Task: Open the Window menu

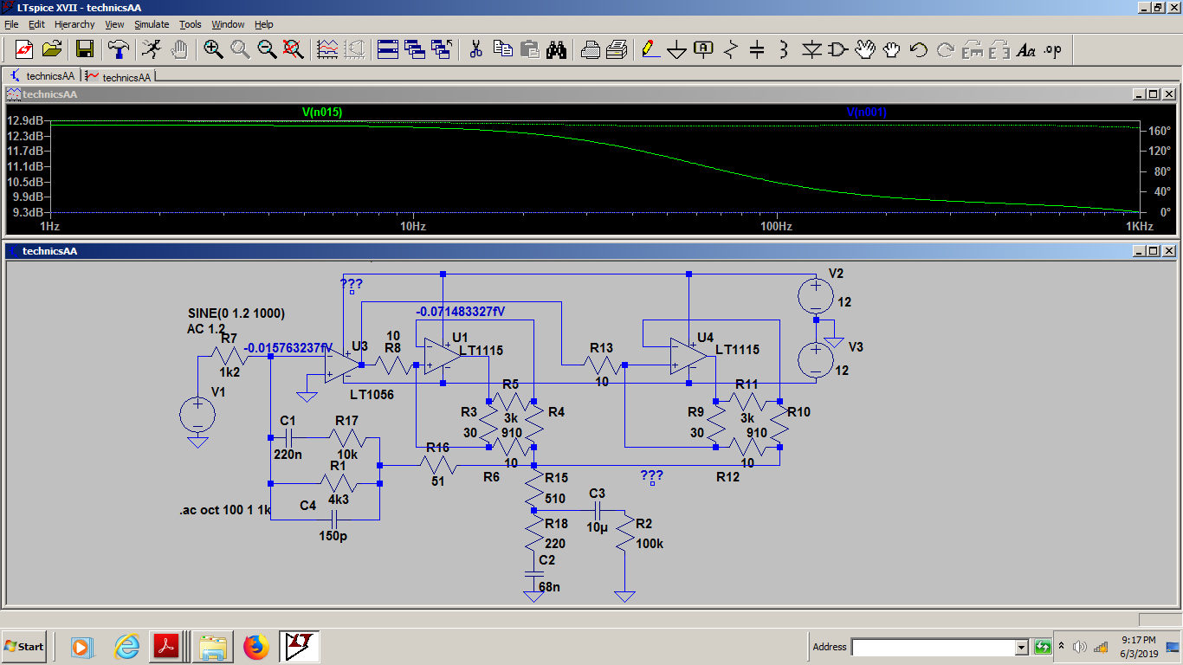Action: click(x=228, y=24)
